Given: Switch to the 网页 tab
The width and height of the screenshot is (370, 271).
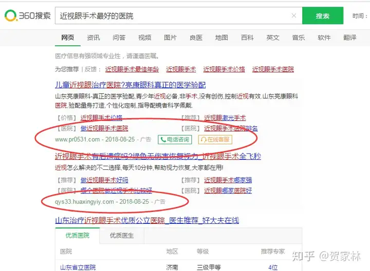Looking at the screenshot, I should coord(68,37).
